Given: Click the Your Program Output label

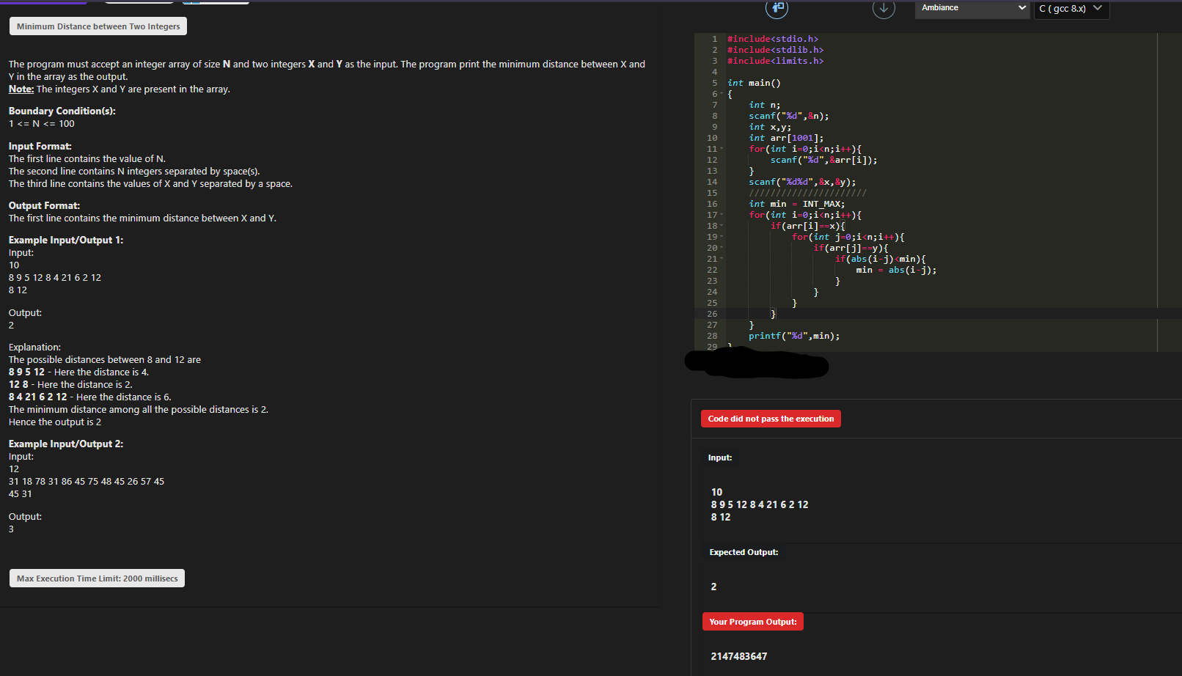Looking at the screenshot, I should coord(753,622).
